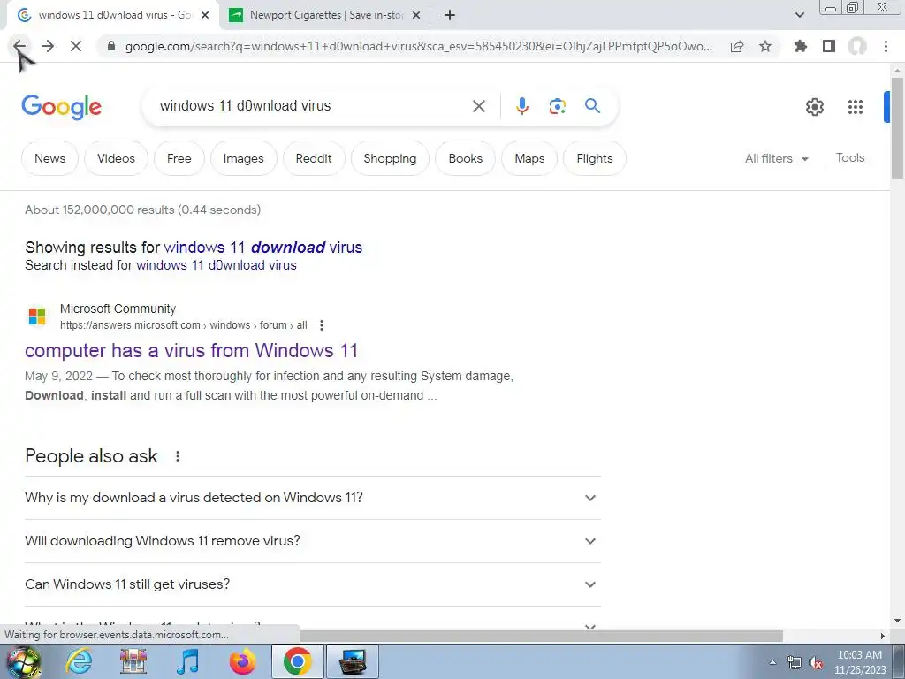Viewport: 905px width, 679px height.
Task: Go to Google home via the logo
Action: pos(62,107)
